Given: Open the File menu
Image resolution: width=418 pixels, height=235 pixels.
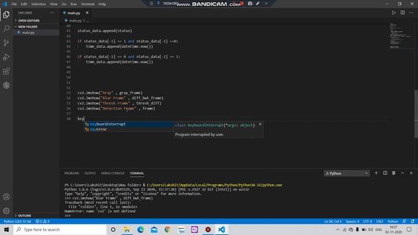Looking at the screenshot, I should click(x=14, y=4).
